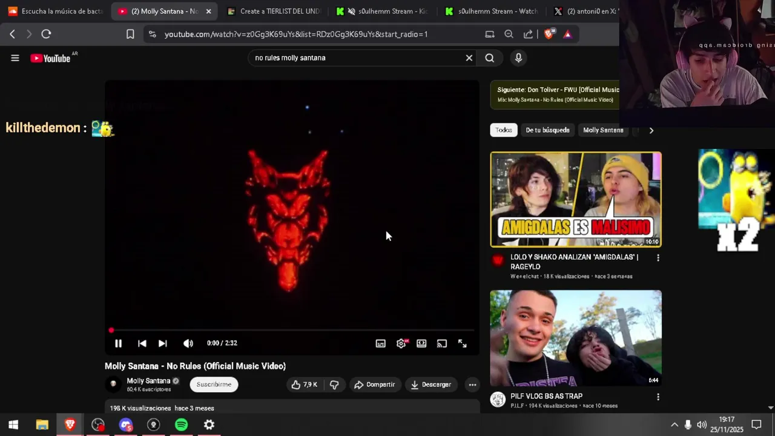The height and width of the screenshot is (436, 775).
Task: Mute the YouTube player volume
Action: 188,343
